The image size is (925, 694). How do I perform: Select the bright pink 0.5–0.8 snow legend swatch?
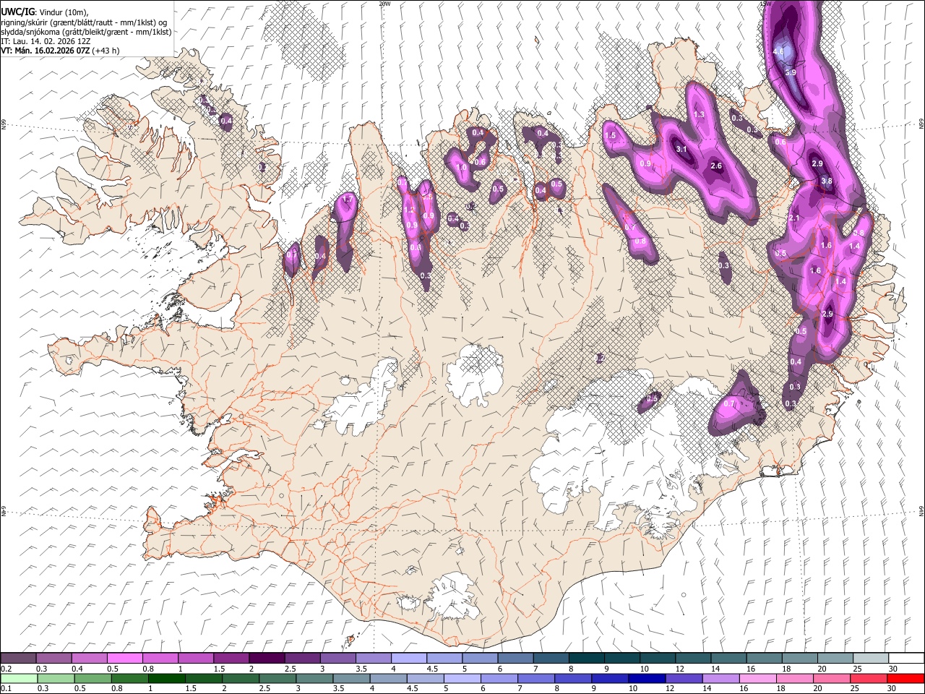(x=125, y=658)
